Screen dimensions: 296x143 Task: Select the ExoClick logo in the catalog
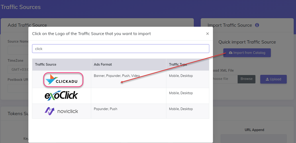click(61, 95)
